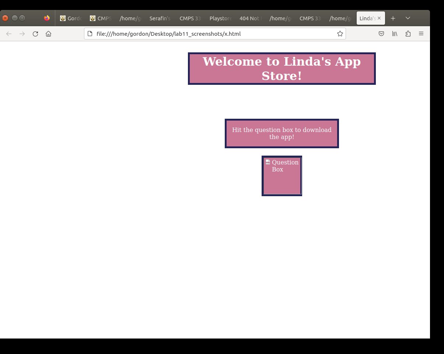Switch to the Playstore tab

pos(219,18)
